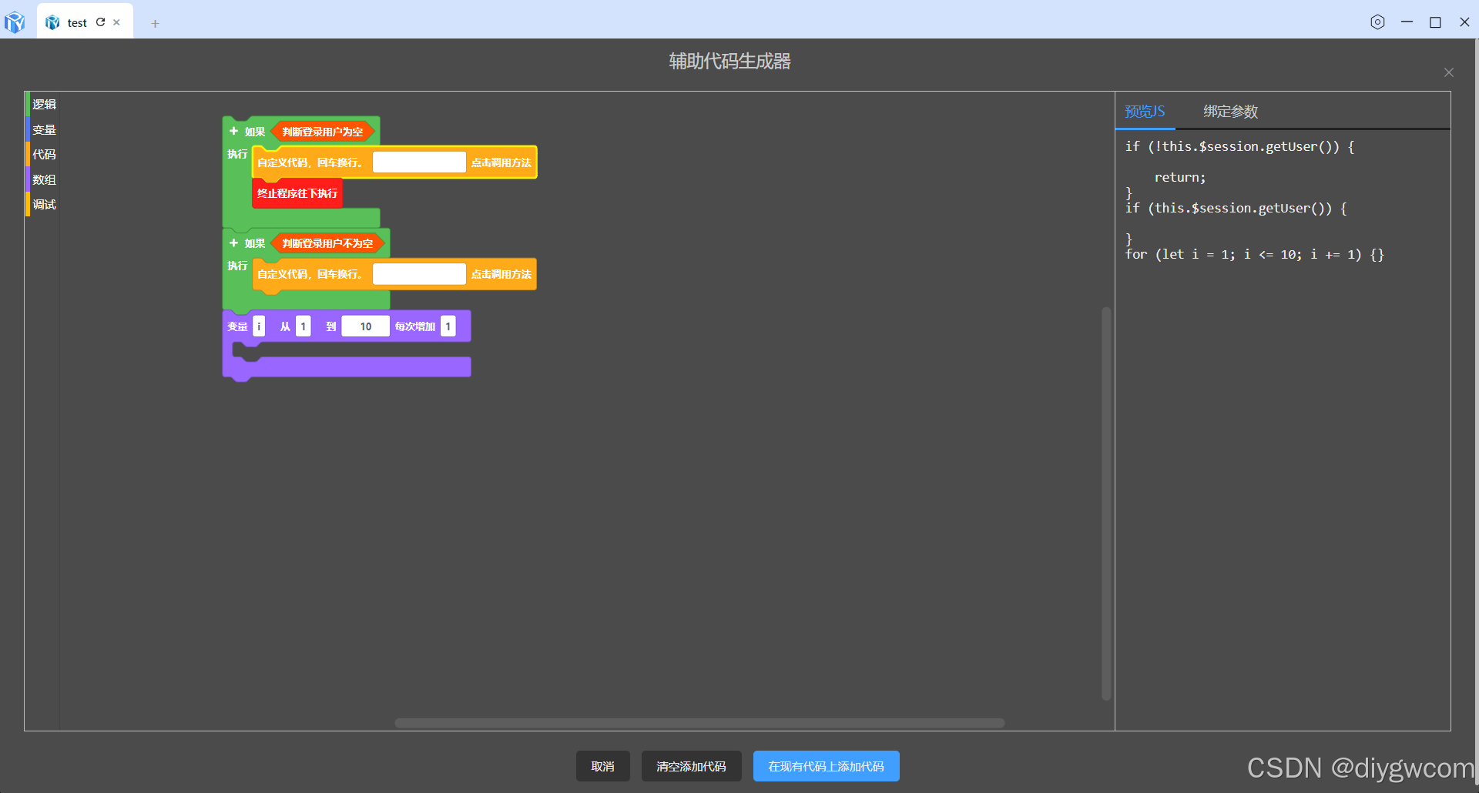Close the 辅助代码生成器 dialog with X
The width and height of the screenshot is (1479, 793).
point(1449,72)
